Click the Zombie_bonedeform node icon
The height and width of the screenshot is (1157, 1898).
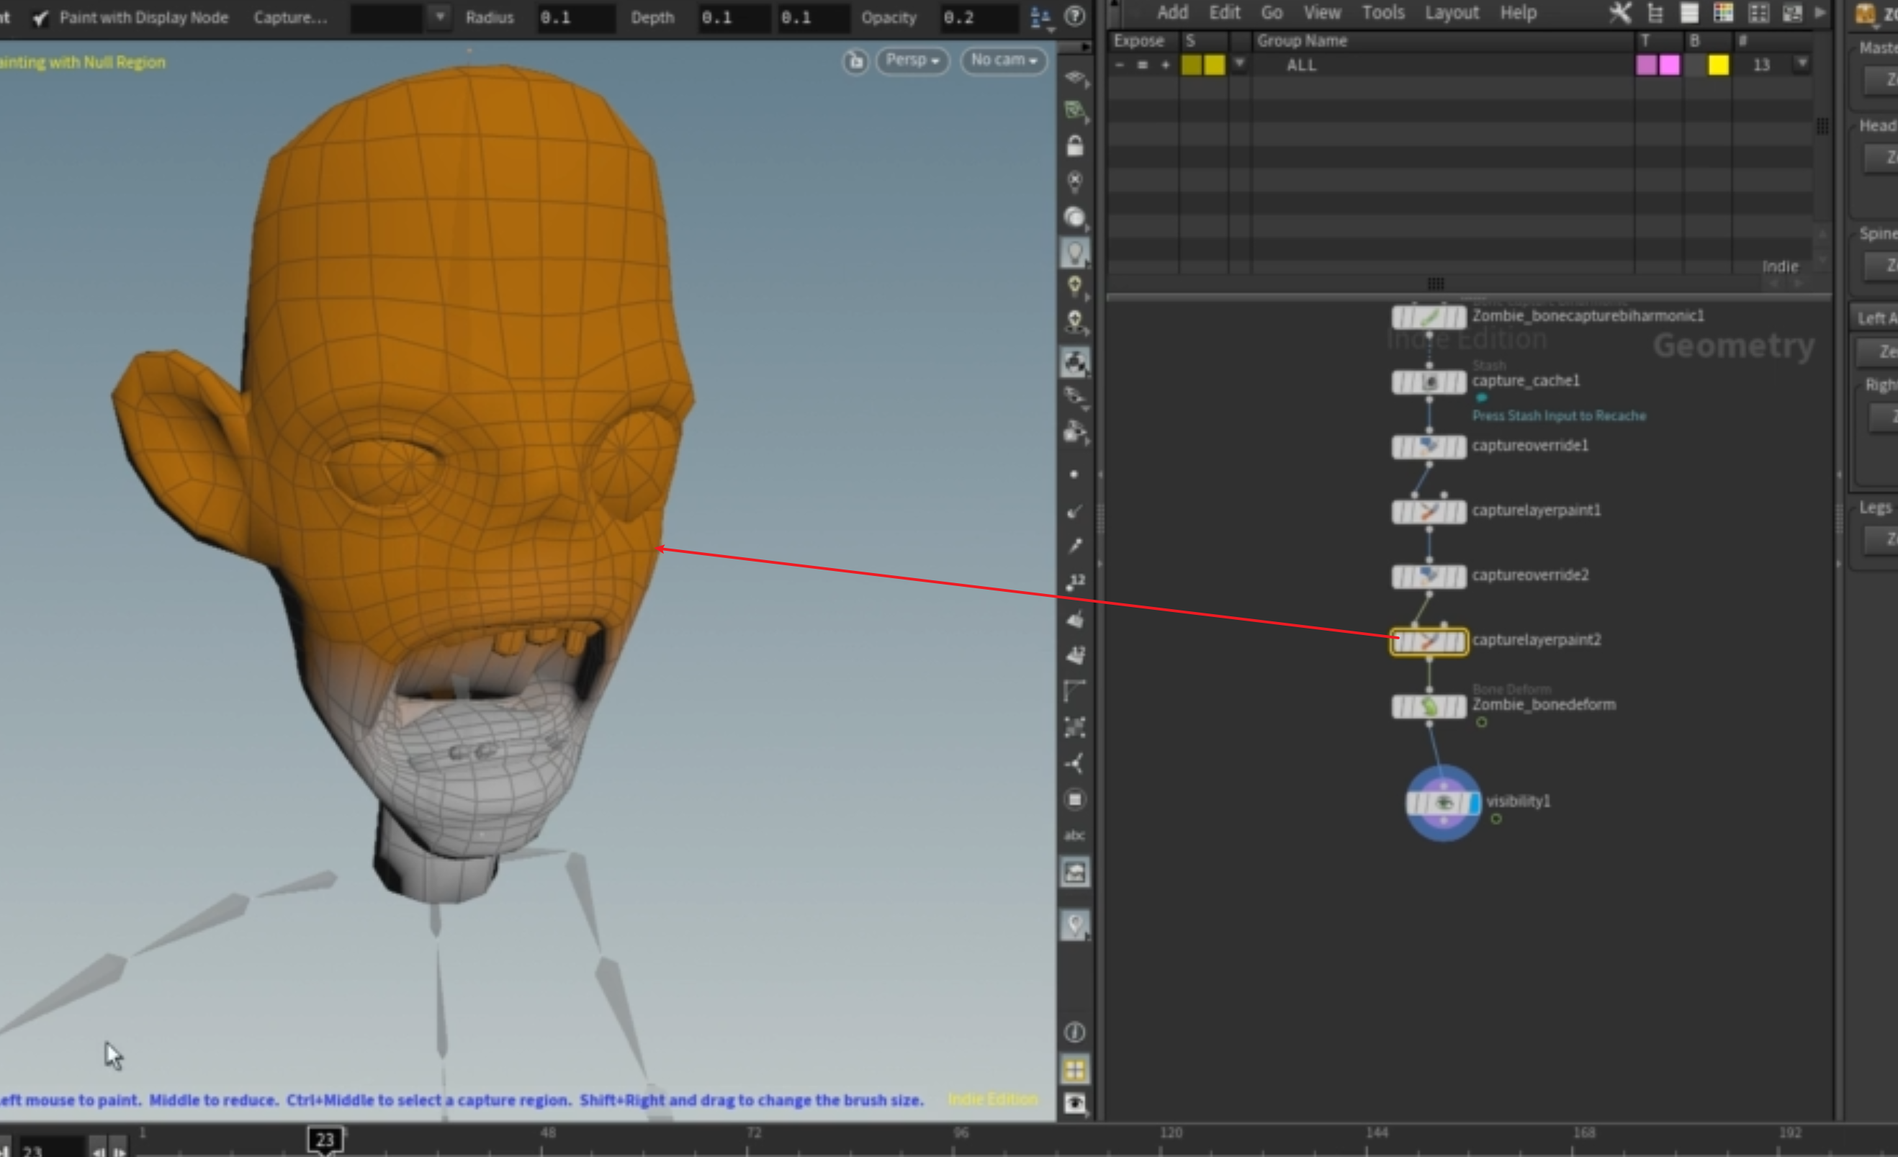(x=1429, y=706)
